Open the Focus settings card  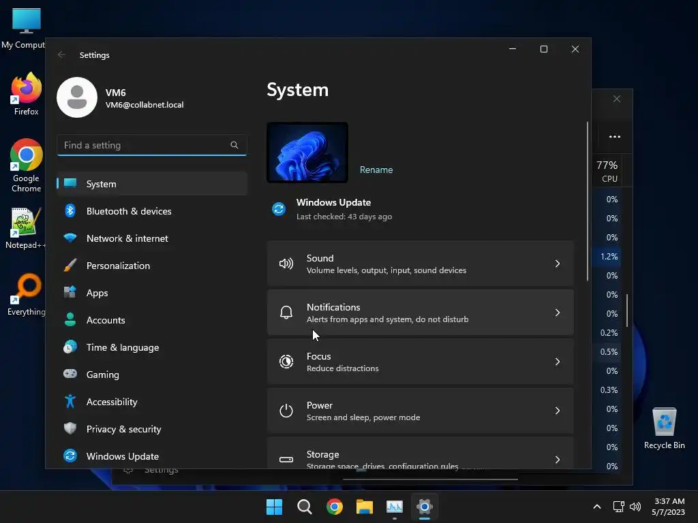(420, 362)
